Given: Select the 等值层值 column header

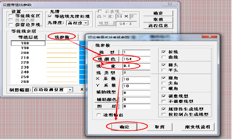Looking at the screenshot, I should pos(28,37).
